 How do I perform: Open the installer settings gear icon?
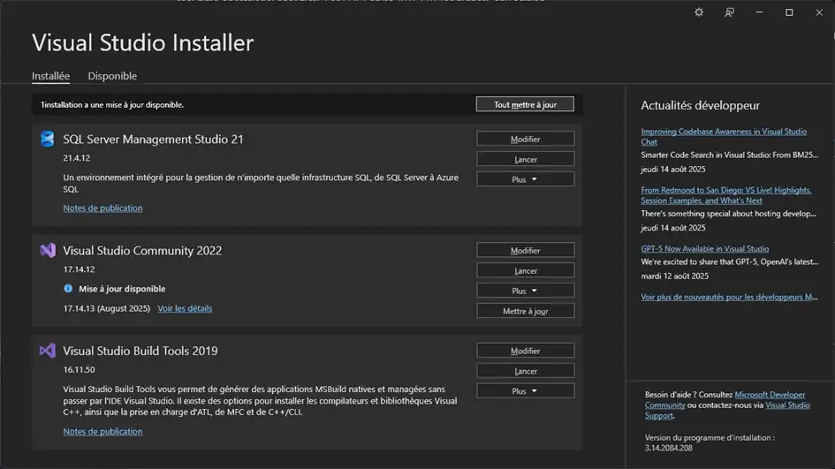pyautogui.click(x=699, y=12)
